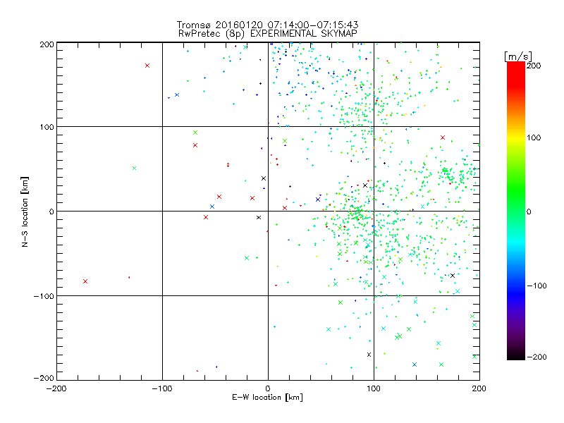Click the title 'Tromsø 20160120 07:14:00-07:15:43'
Image resolution: width=564 pixels, height=423 pixels.
pyautogui.click(x=267, y=25)
